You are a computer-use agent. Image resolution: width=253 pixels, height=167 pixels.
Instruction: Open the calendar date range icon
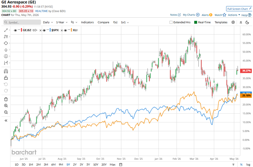121,164
